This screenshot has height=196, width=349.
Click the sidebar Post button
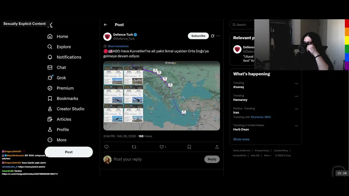click(x=69, y=152)
